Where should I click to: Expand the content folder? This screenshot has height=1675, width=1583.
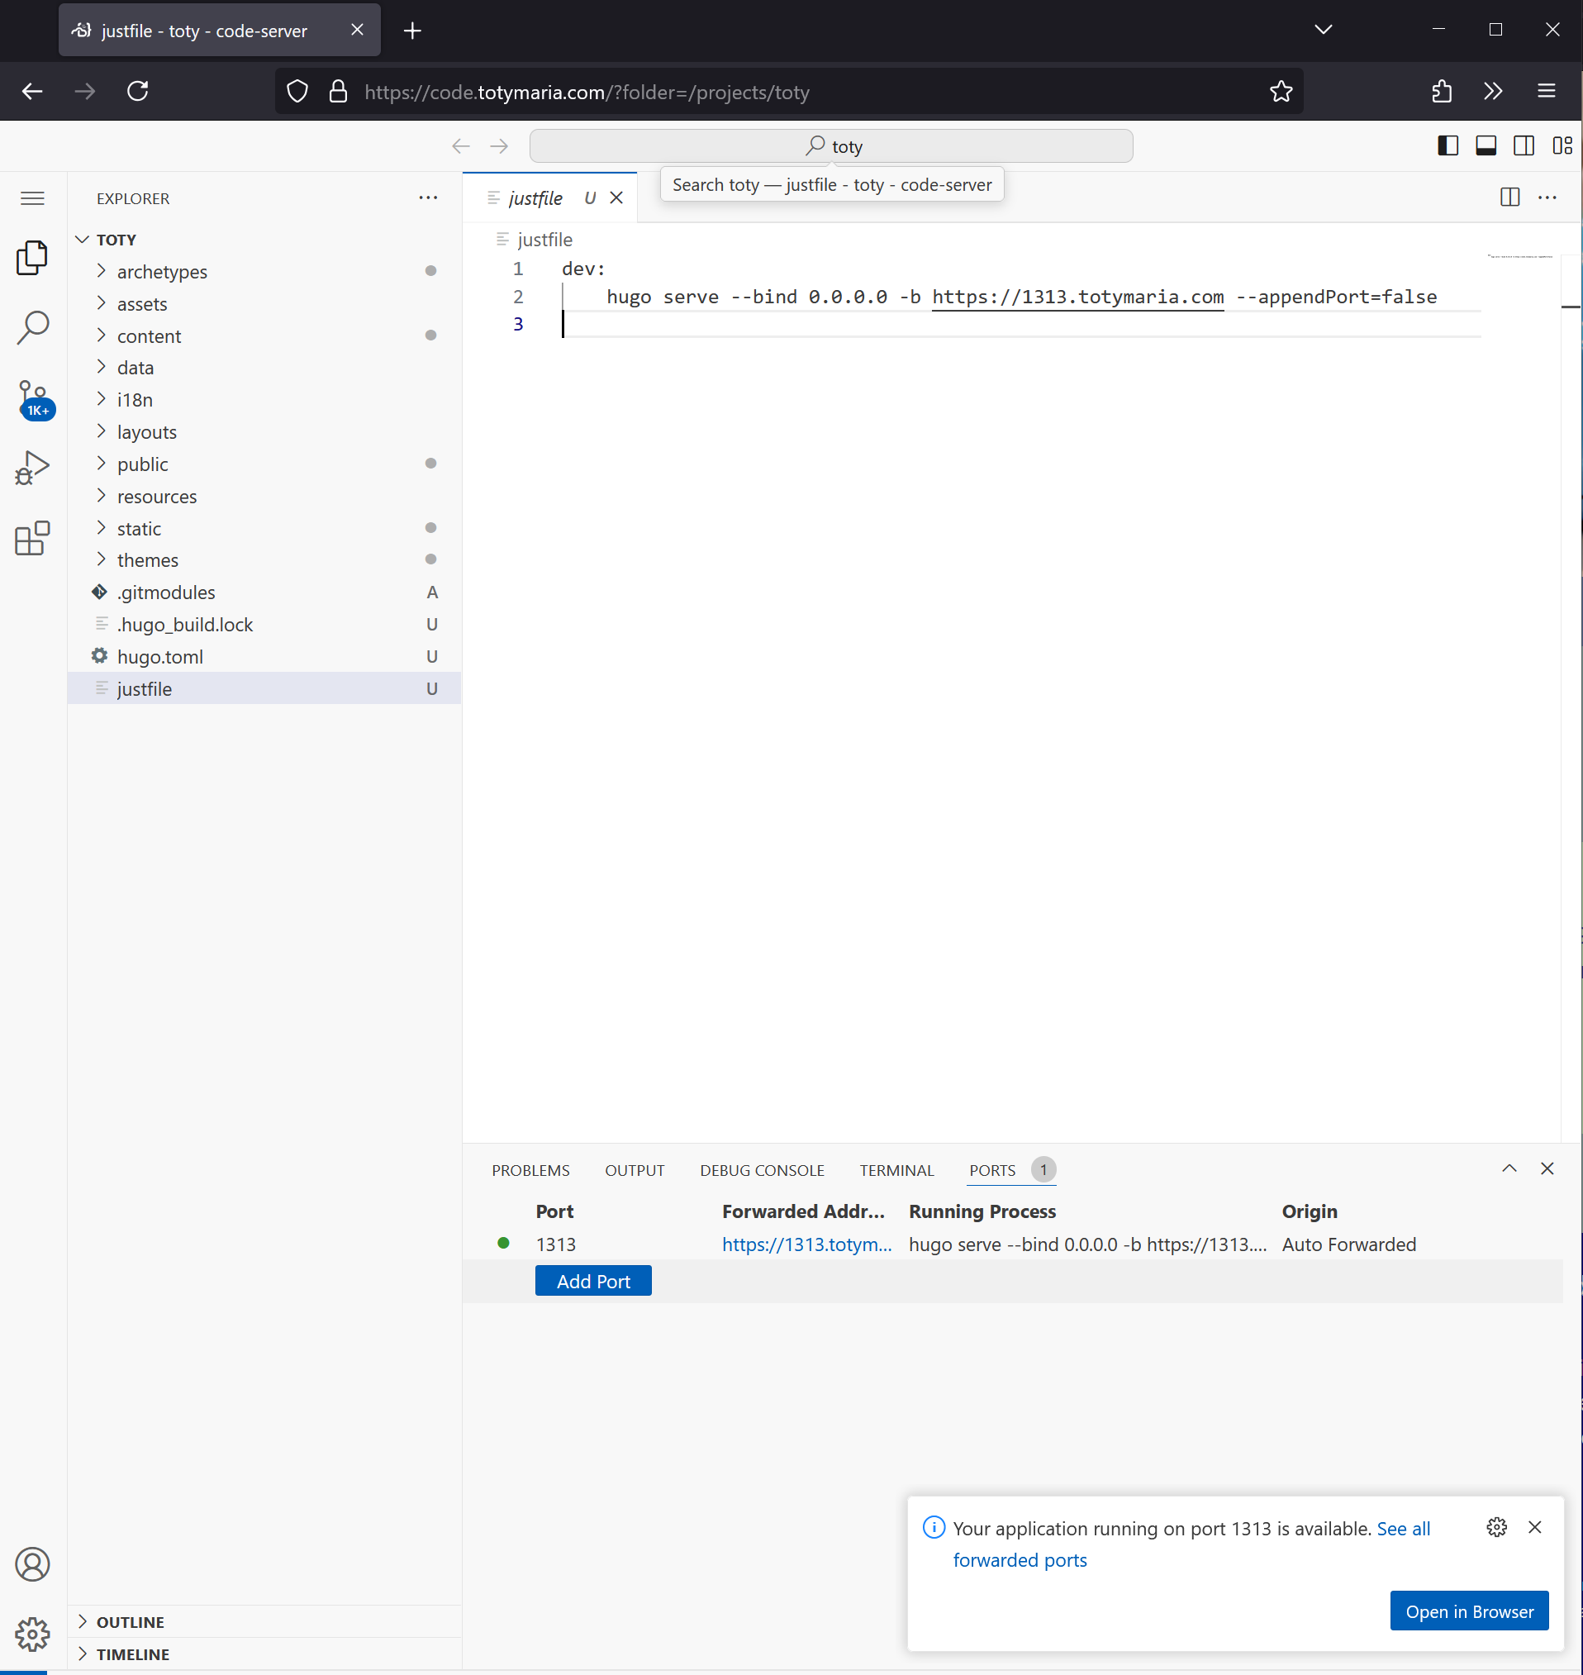tap(264, 335)
